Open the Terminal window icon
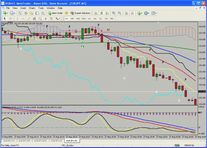 tap(37, 13)
